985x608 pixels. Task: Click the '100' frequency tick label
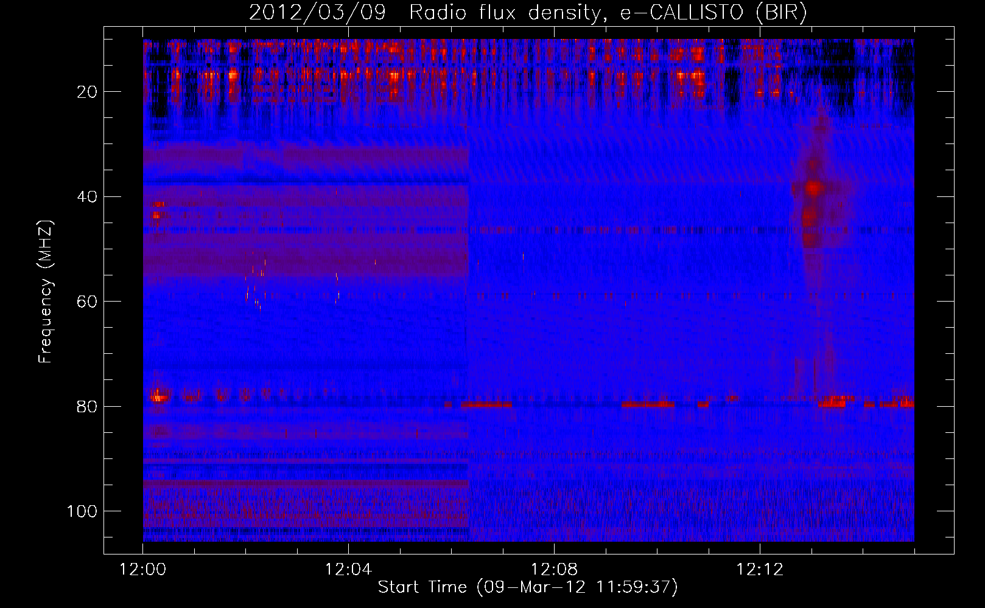pos(82,511)
